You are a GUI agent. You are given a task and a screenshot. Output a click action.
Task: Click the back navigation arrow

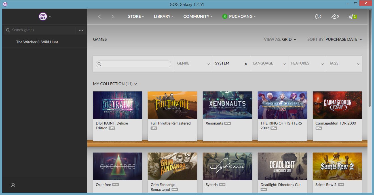pos(100,16)
